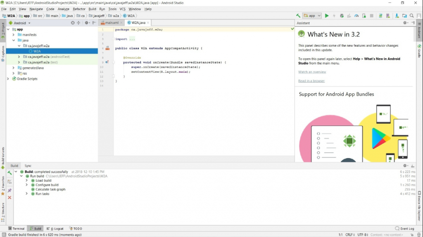
Task: Click build hammer icon in Build panel
Action: coord(10,173)
